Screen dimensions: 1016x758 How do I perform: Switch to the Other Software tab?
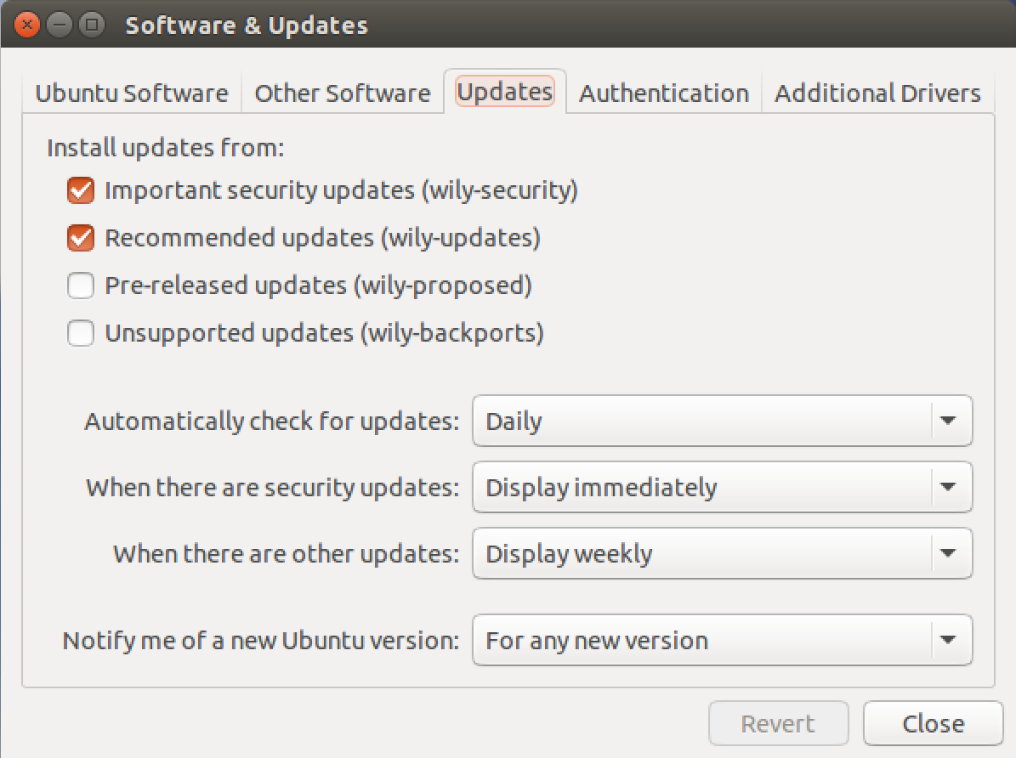342,93
